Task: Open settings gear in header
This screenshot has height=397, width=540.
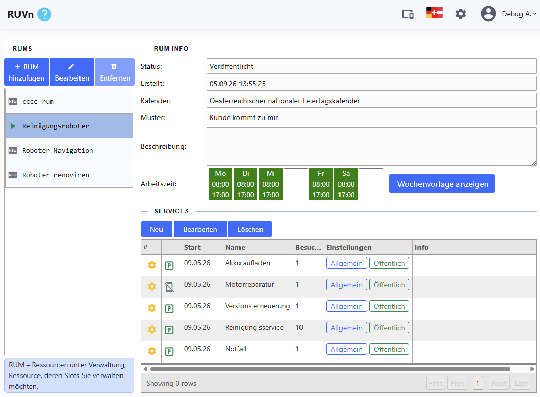Action: 461,14
